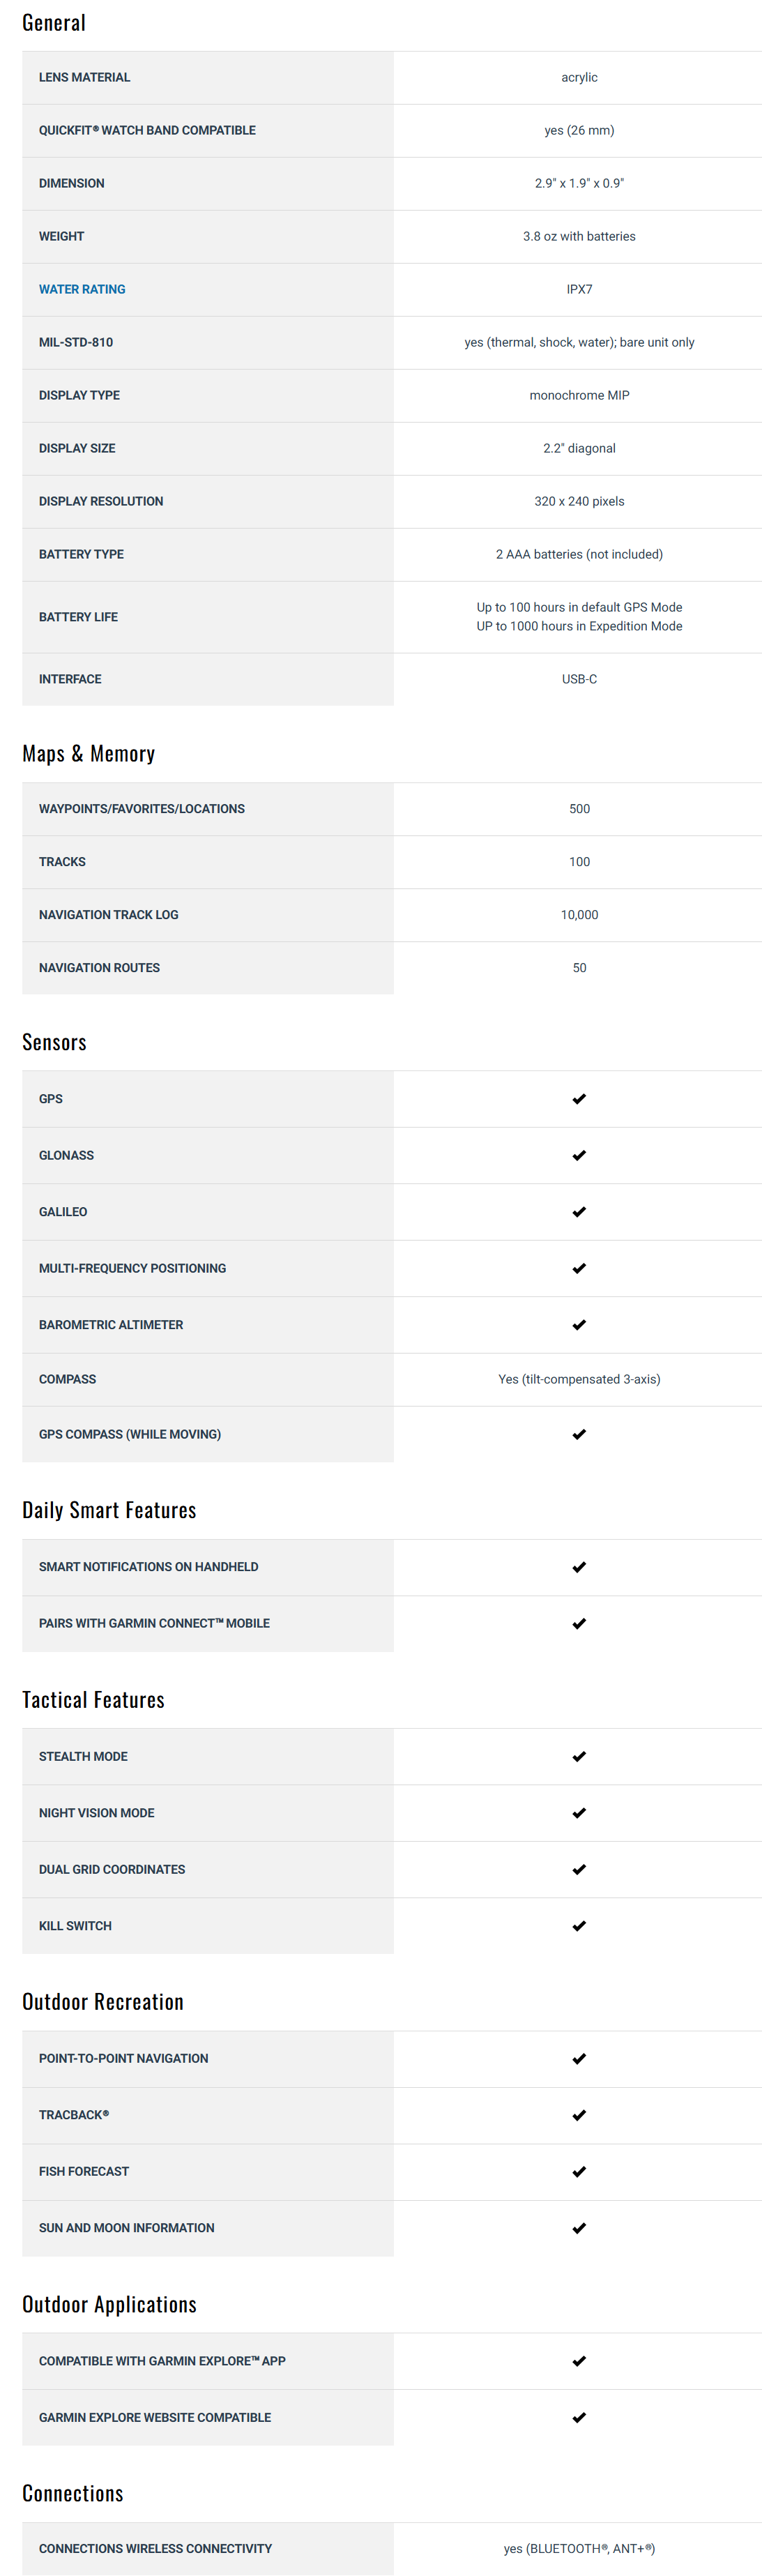Screen dimensions: 762x2576
Task: Click the USB-C interface value
Action: coord(579,679)
